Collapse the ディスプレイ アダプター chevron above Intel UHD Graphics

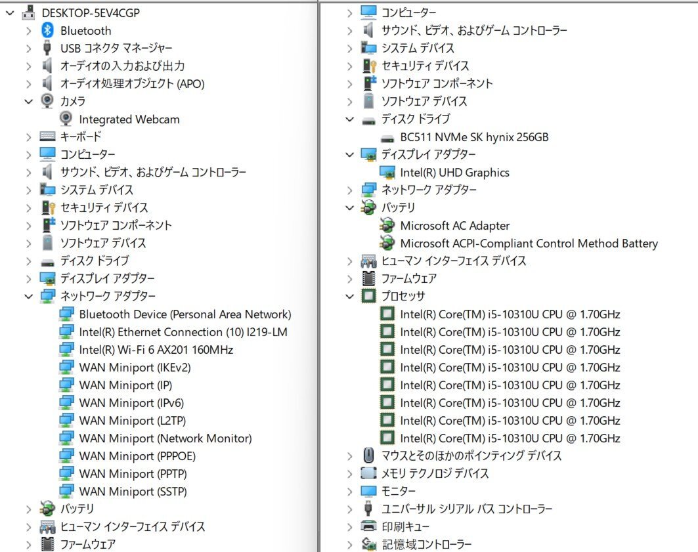(350, 155)
